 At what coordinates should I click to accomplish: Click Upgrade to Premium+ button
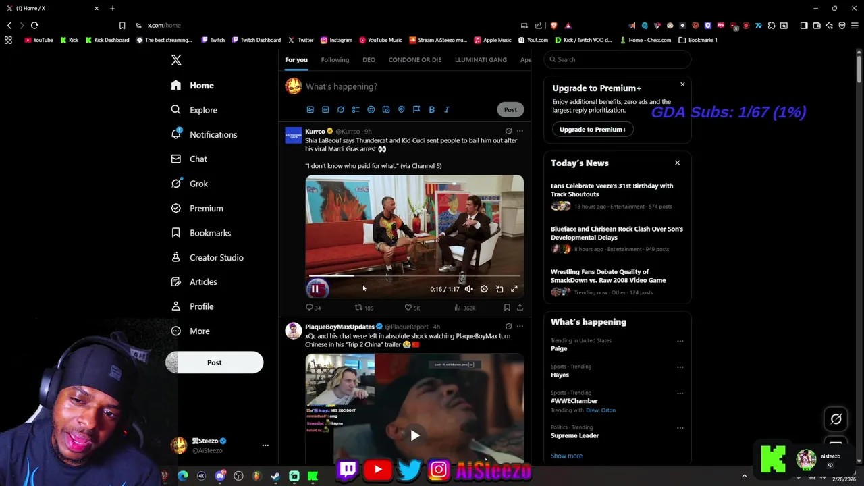(593, 130)
